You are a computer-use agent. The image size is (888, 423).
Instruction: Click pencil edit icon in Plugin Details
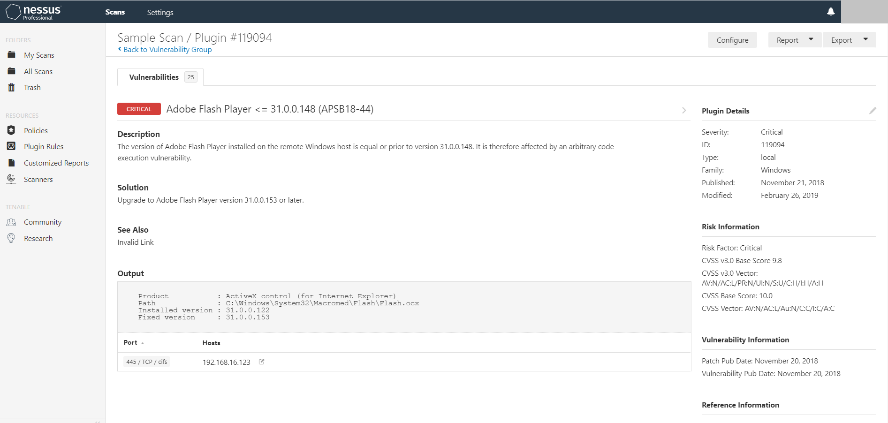point(872,111)
